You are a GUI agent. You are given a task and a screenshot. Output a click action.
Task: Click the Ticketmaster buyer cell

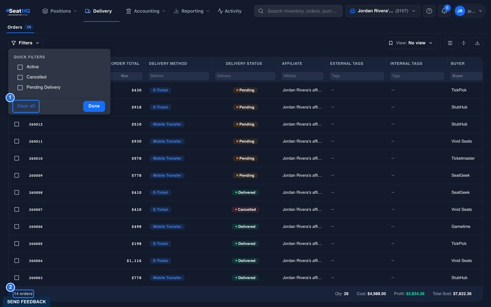coord(463,158)
